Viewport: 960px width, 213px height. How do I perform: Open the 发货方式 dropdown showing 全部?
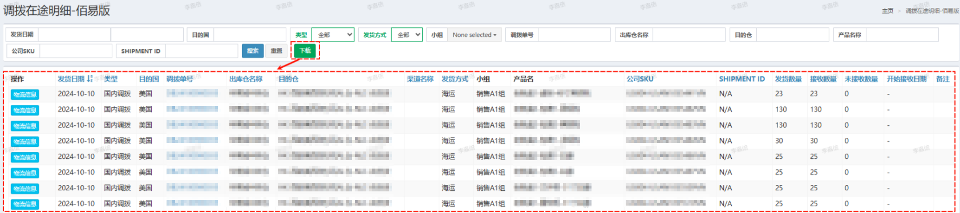point(407,35)
